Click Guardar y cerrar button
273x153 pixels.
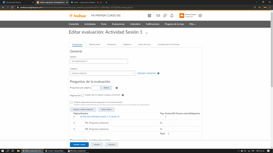point(79,145)
